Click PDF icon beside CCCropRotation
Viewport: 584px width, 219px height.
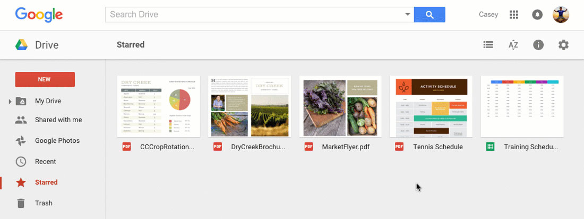(127, 147)
